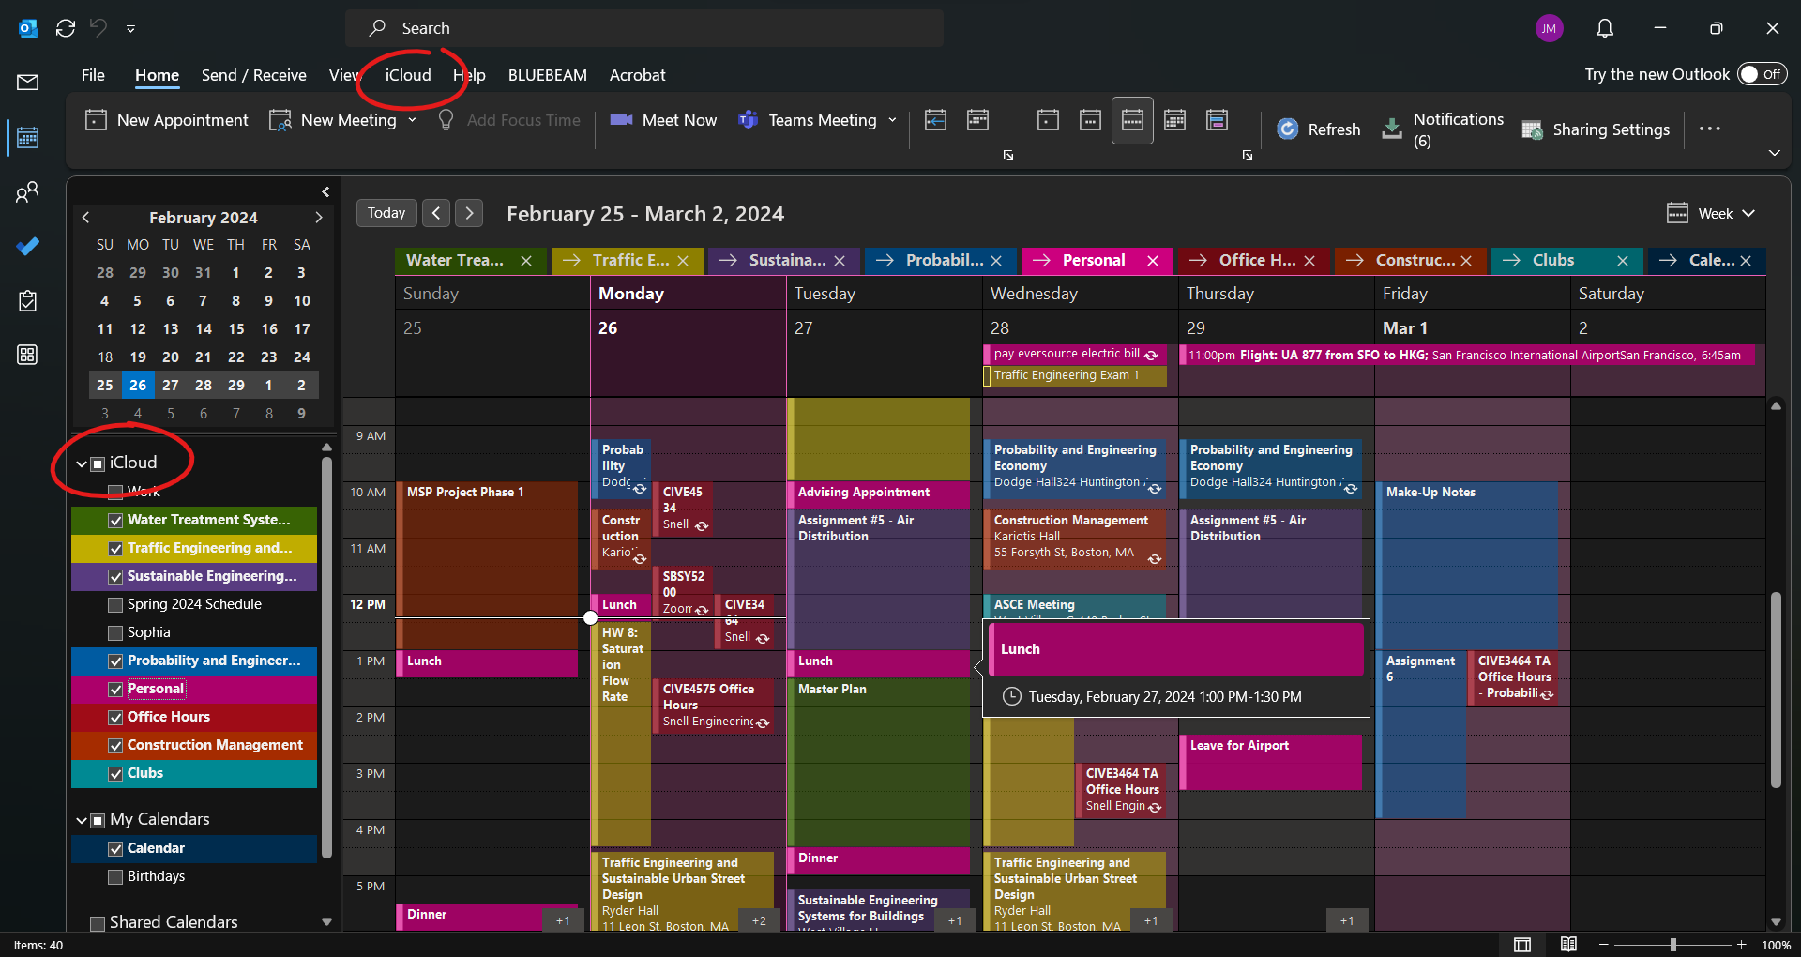Switch to reading view in status bar

[1568, 944]
